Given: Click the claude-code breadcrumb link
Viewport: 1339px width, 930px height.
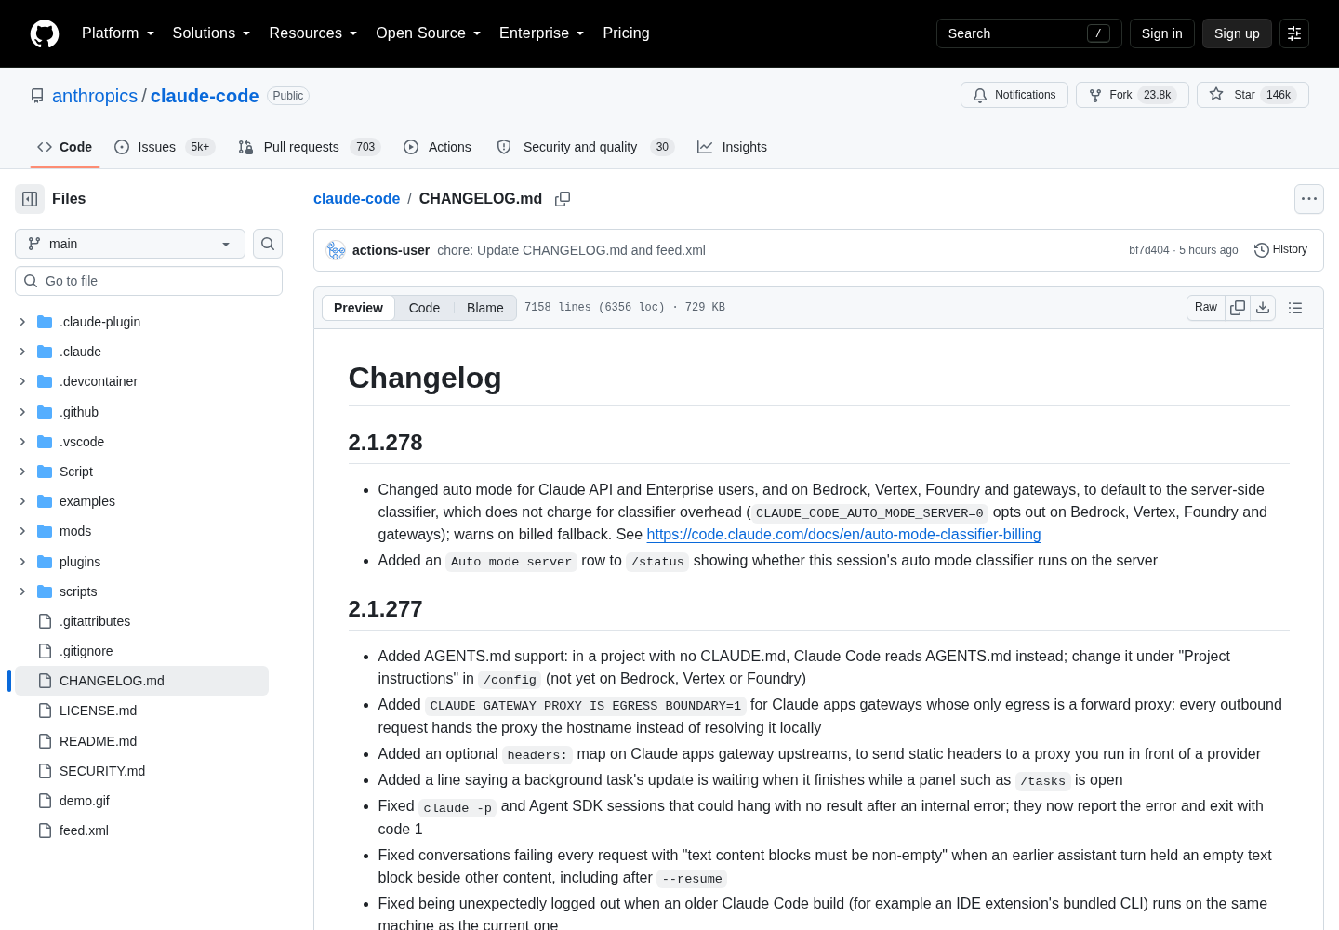Looking at the screenshot, I should 356,199.
